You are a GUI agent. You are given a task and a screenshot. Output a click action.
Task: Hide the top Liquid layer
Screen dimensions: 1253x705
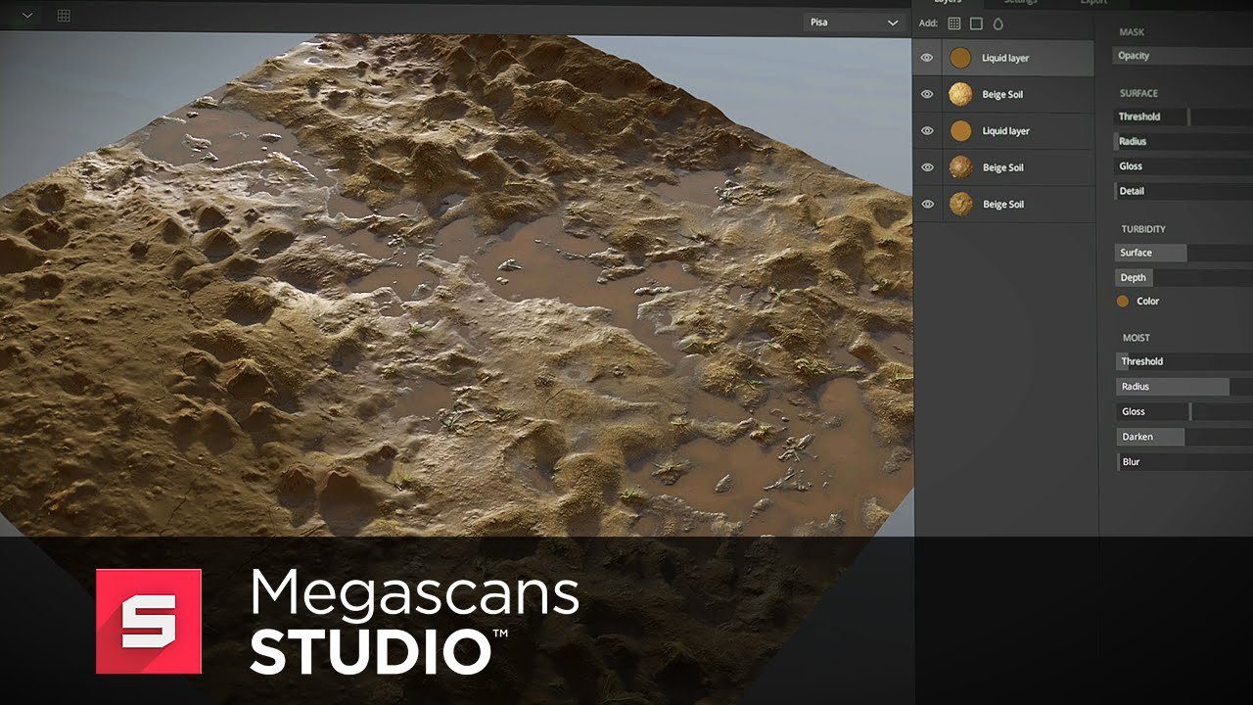click(x=927, y=58)
